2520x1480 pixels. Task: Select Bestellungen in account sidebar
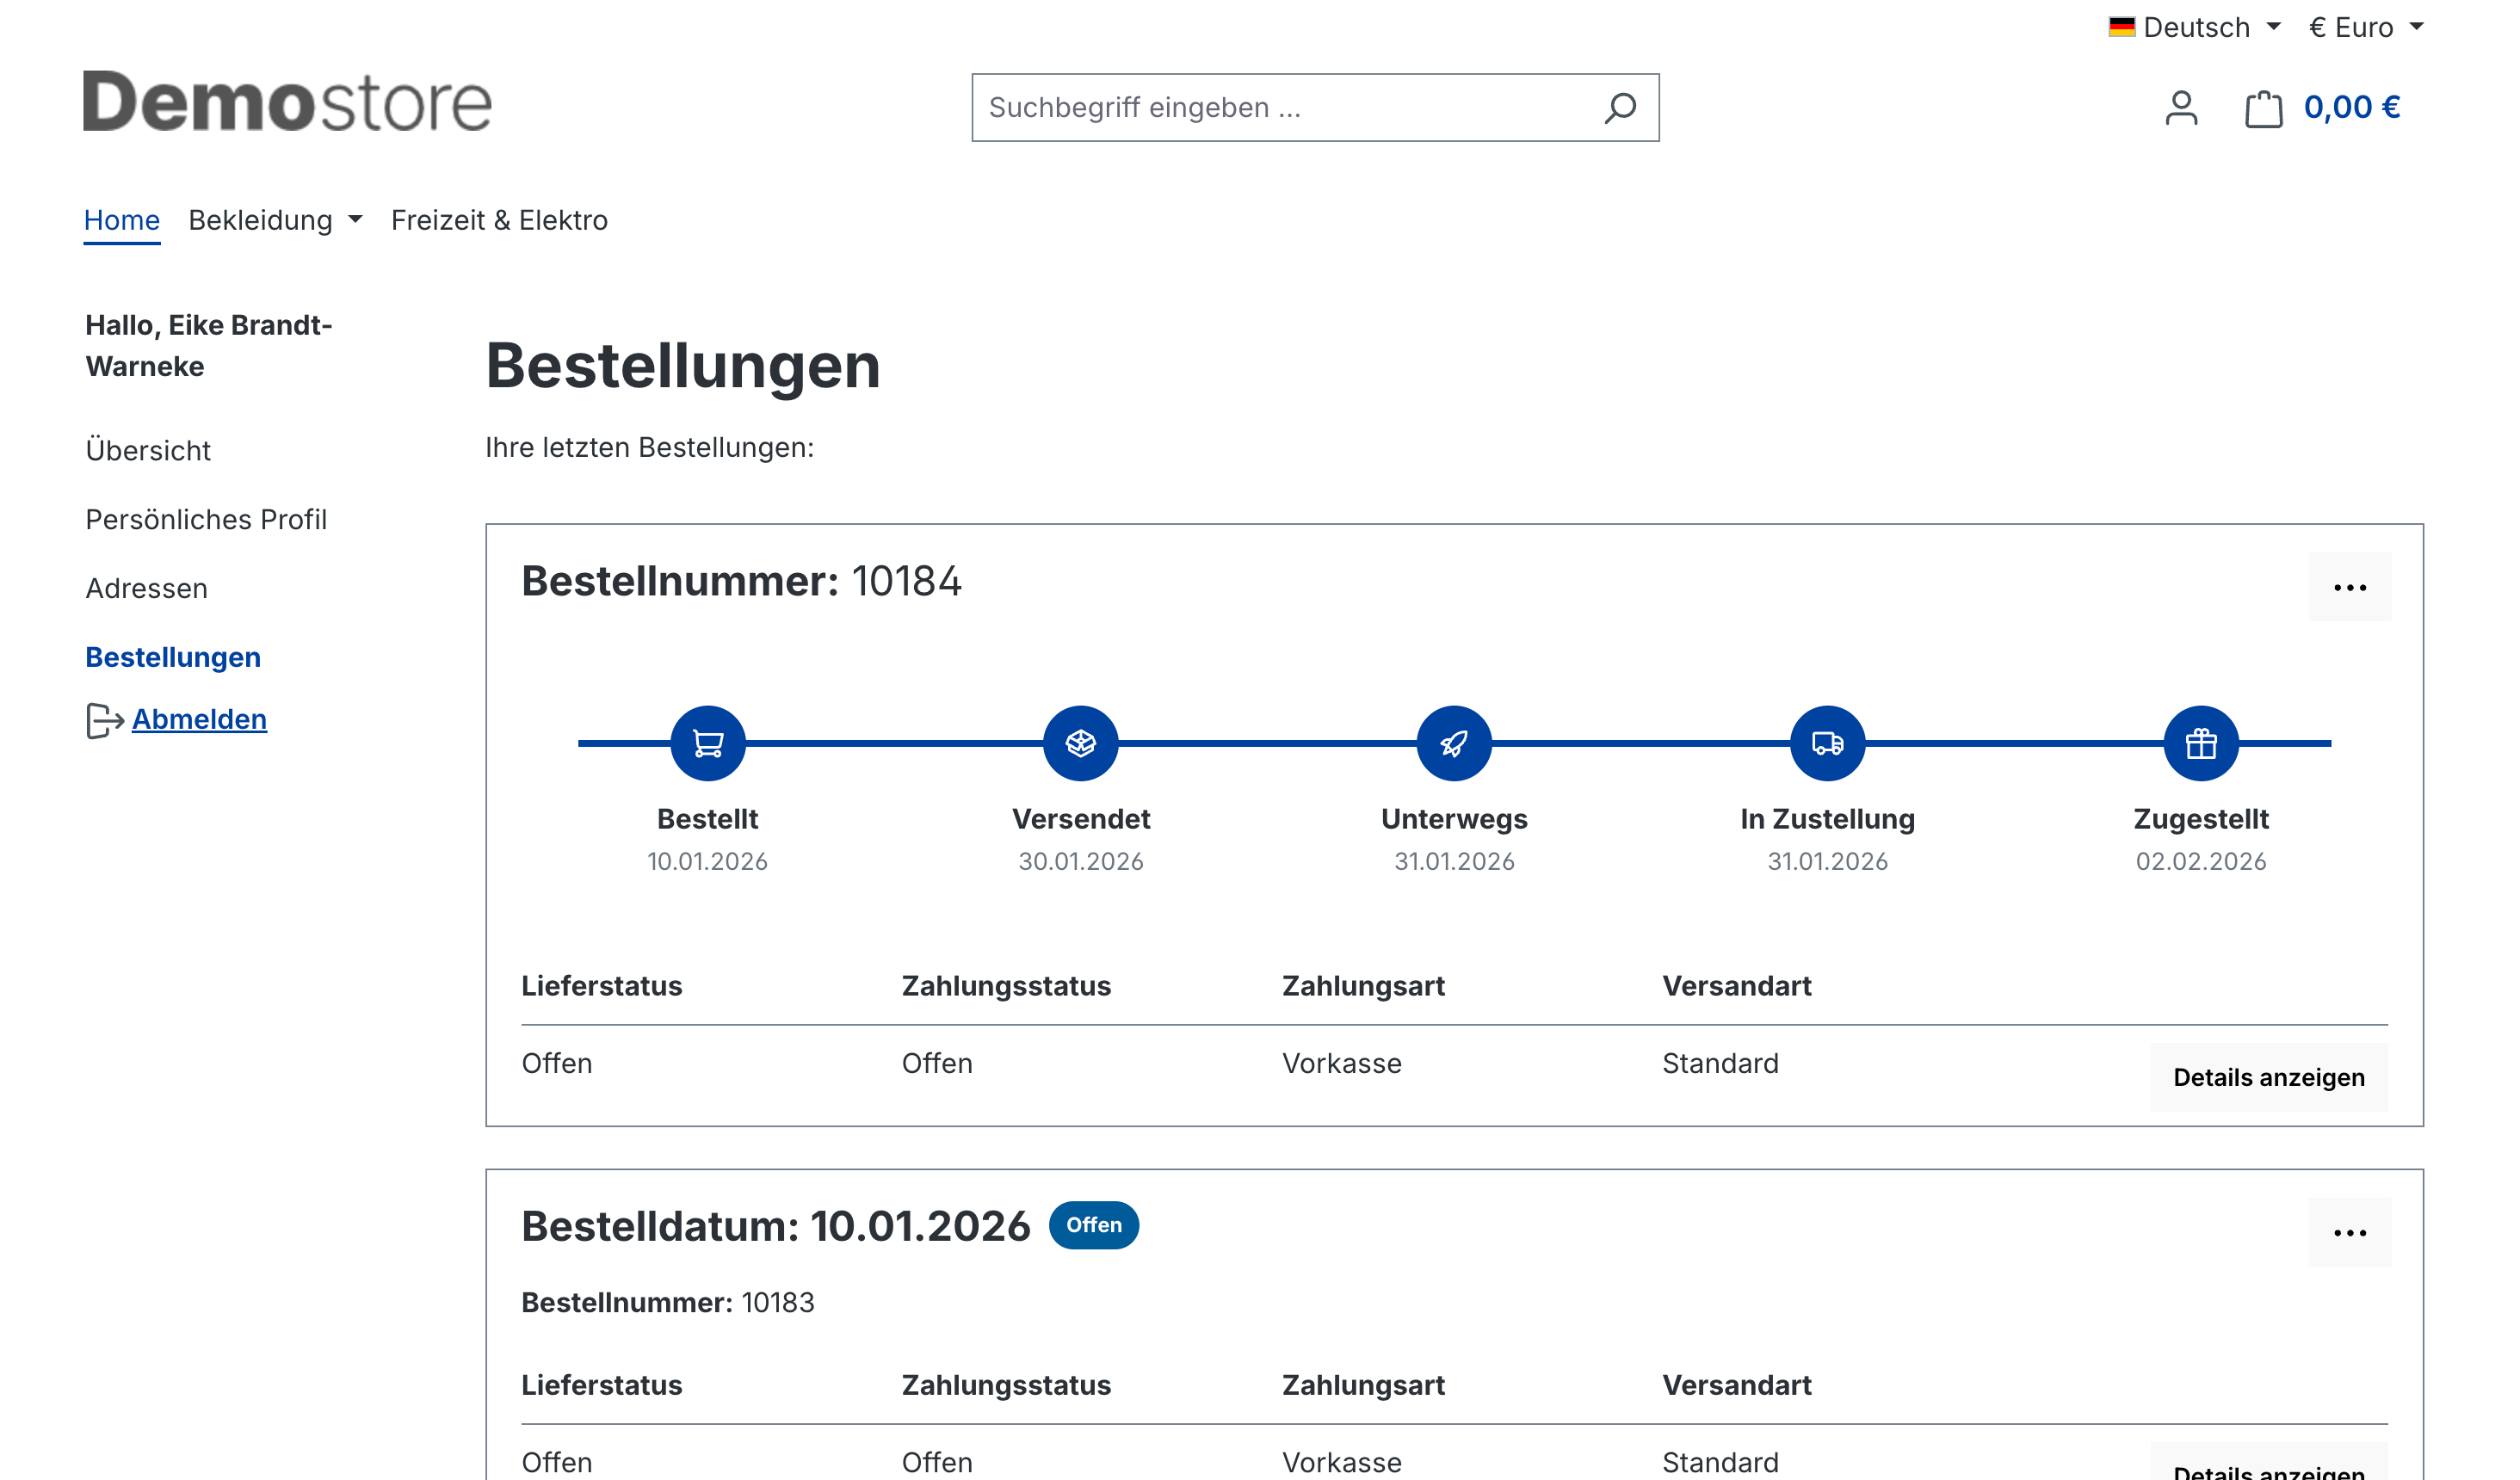[173, 657]
